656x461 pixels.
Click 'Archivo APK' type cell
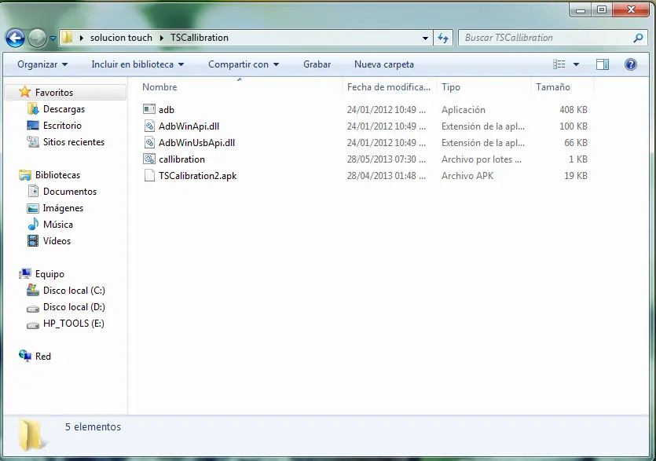[467, 176]
